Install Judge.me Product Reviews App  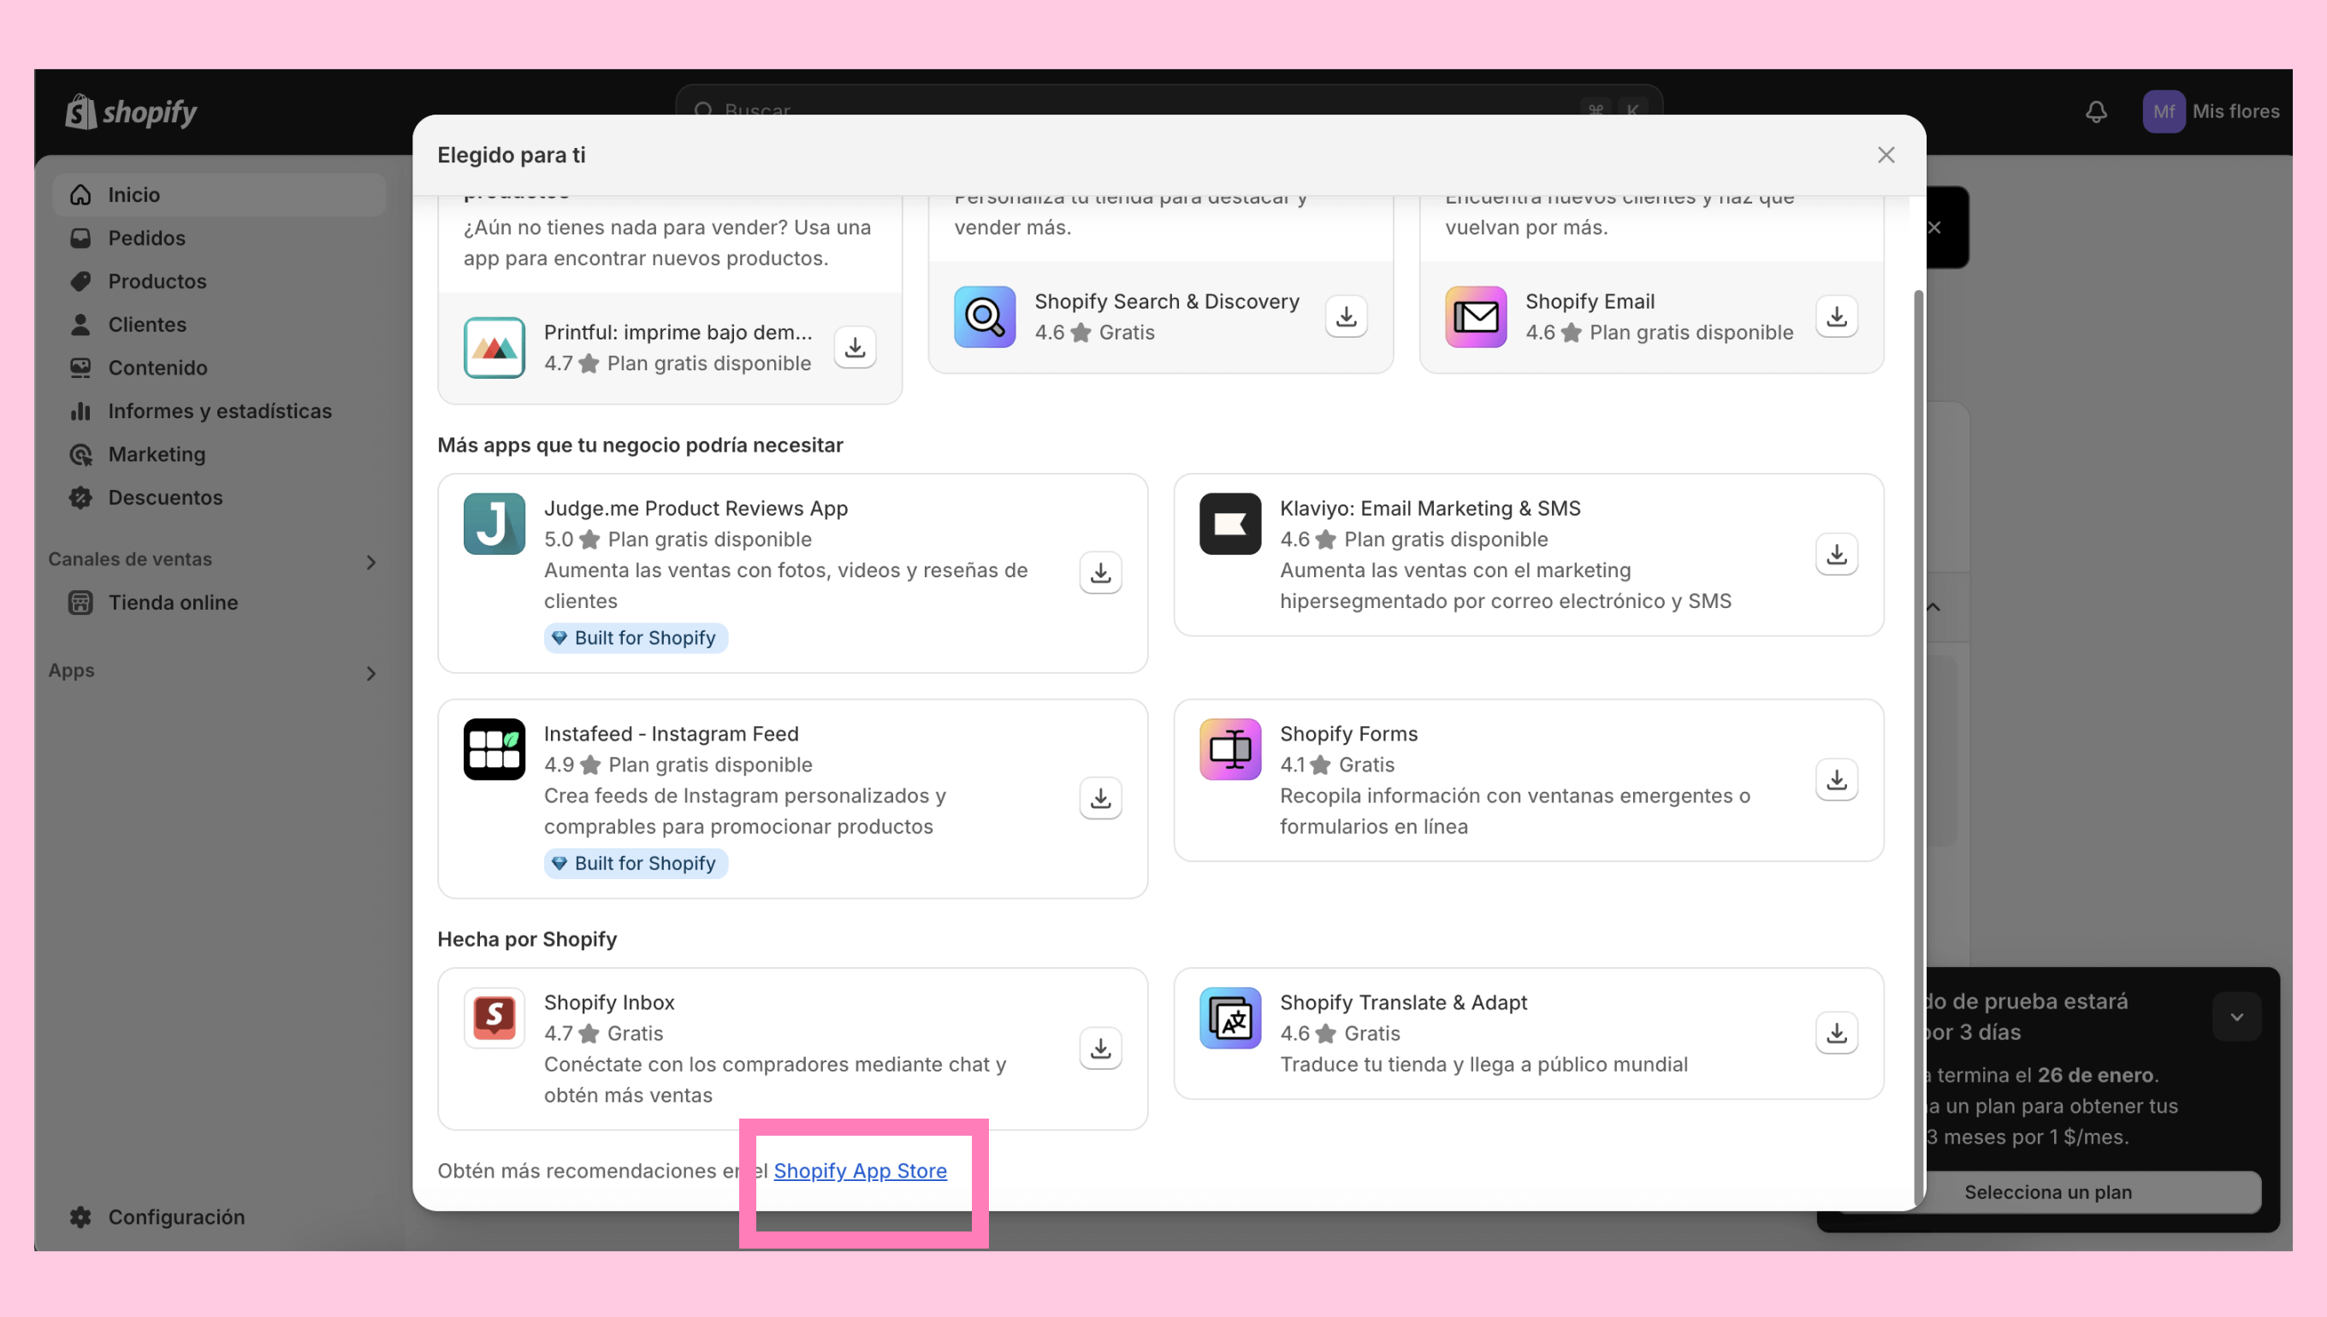click(x=1100, y=573)
